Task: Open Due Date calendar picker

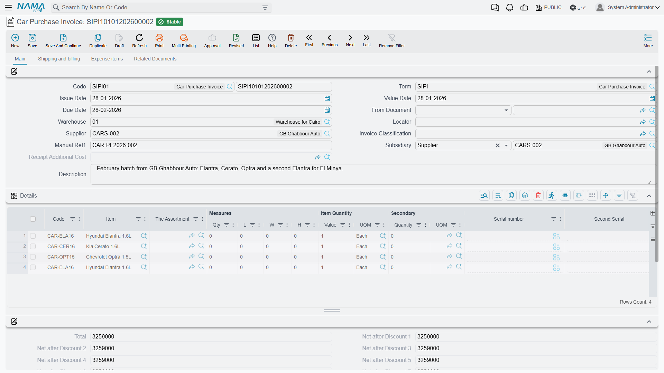Action: click(327, 110)
